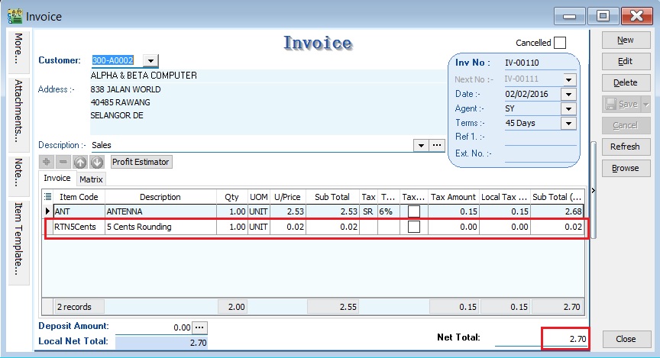The width and height of the screenshot is (660, 358).
Task: Click the New button
Action: point(625,40)
